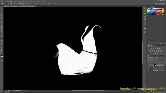Toggle visibility of Background layer
The width and height of the screenshot is (166, 93).
148,70
